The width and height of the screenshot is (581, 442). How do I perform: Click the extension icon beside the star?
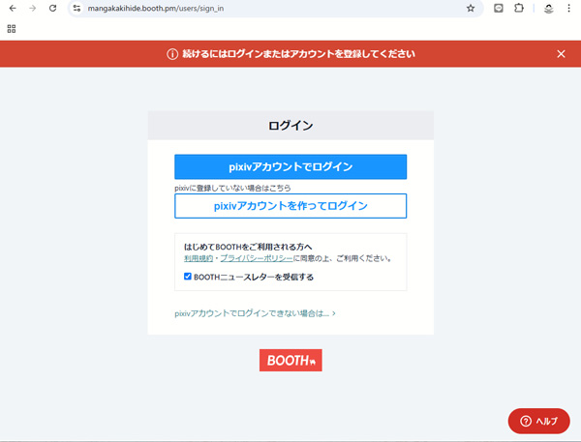pyautogui.click(x=499, y=8)
